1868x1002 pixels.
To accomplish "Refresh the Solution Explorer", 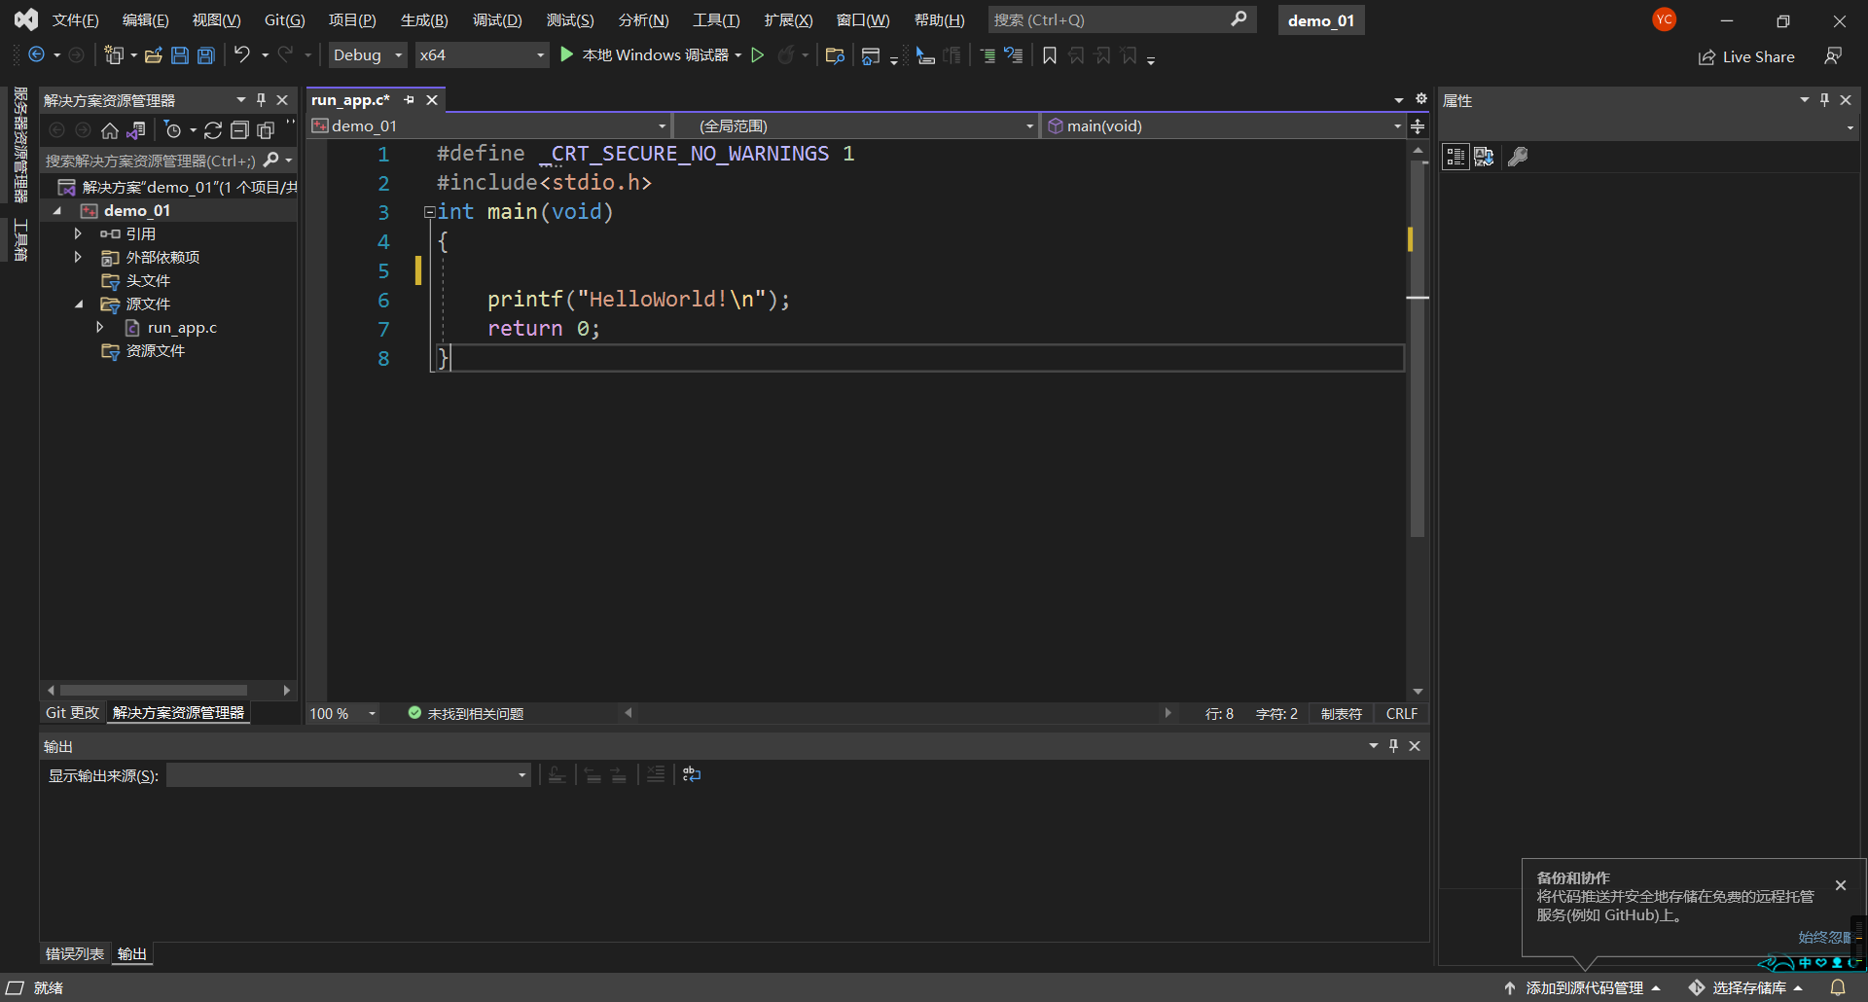I will point(213,130).
